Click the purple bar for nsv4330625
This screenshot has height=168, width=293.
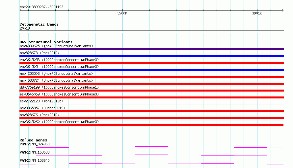coord(151,49)
